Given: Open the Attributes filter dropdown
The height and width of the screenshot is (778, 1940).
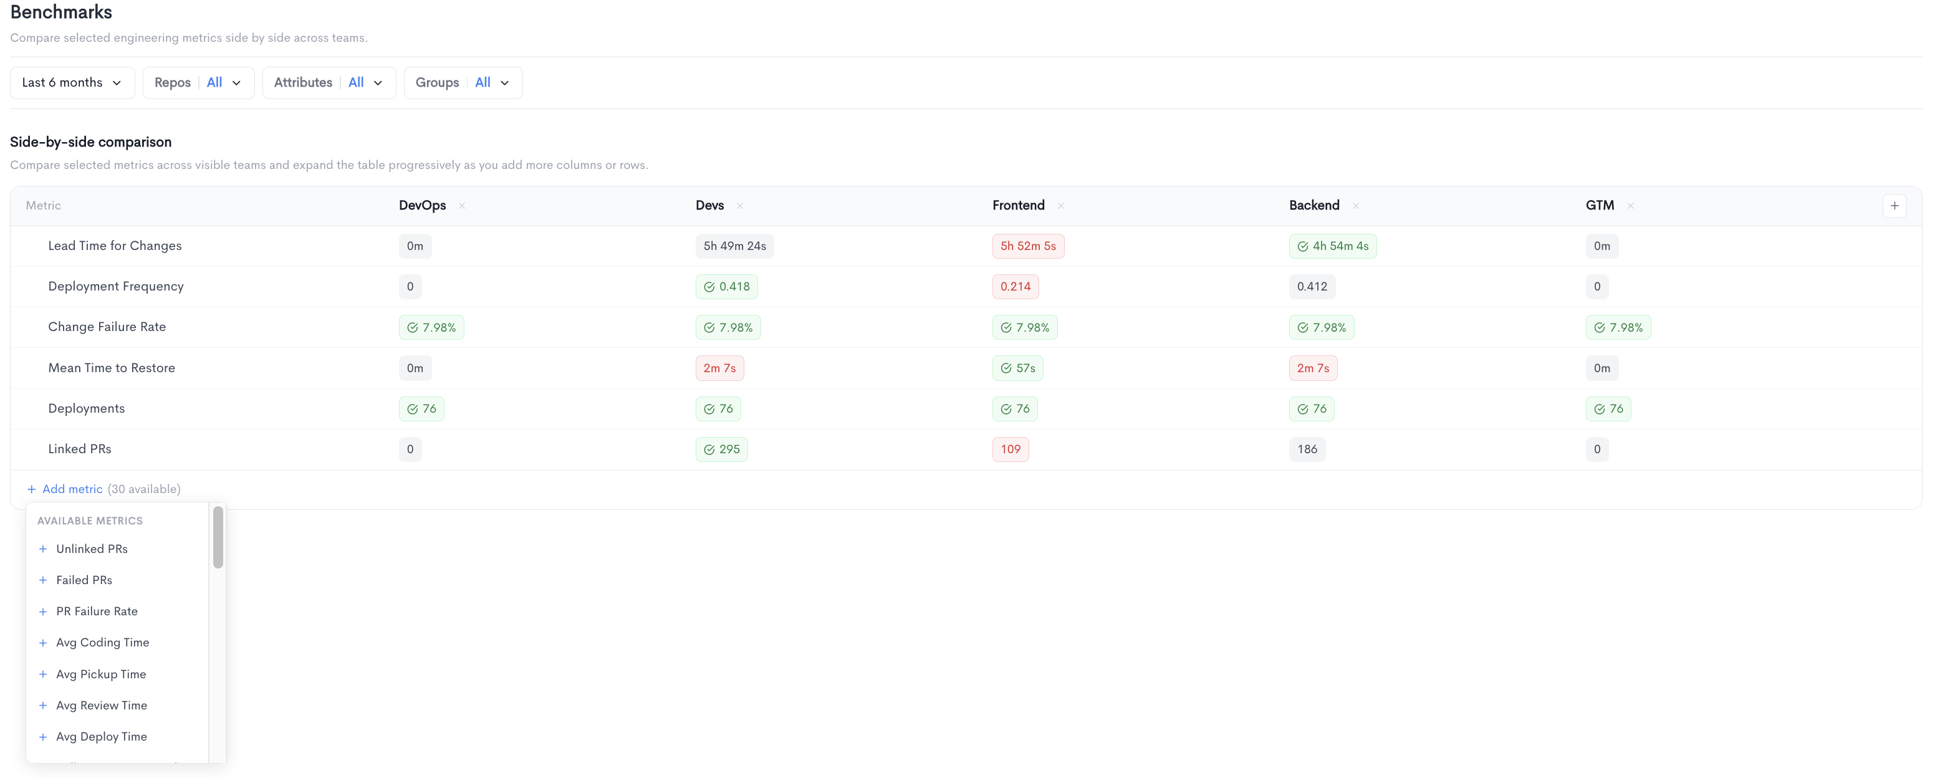Looking at the screenshot, I should click(329, 83).
